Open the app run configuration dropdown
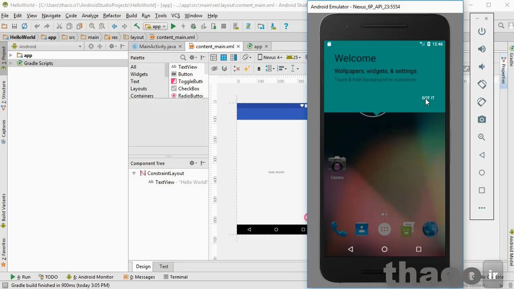This screenshot has height=289, width=514. [x=155, y=26]
